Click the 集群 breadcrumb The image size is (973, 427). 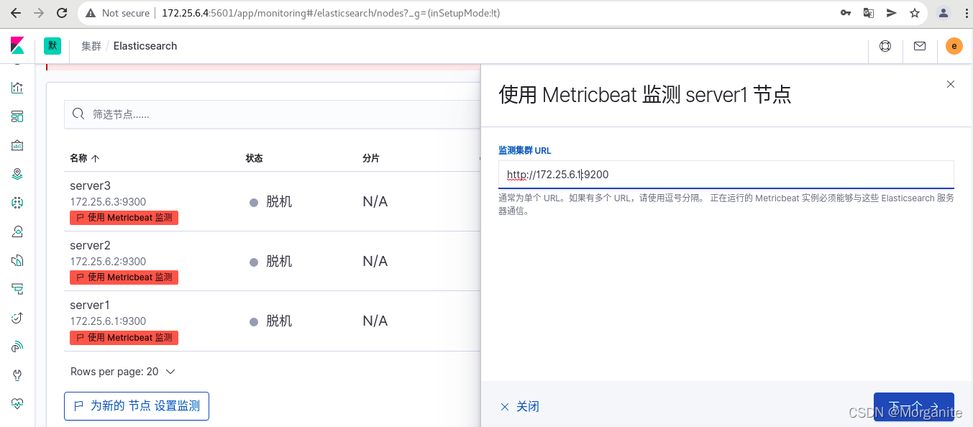[91, 46]
